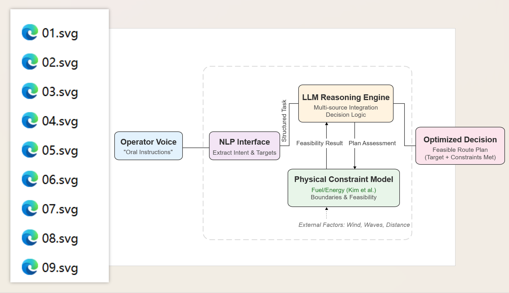The image size is (509, 293).
Task: Select the 06.svg file icon
Action: point(30,179)
